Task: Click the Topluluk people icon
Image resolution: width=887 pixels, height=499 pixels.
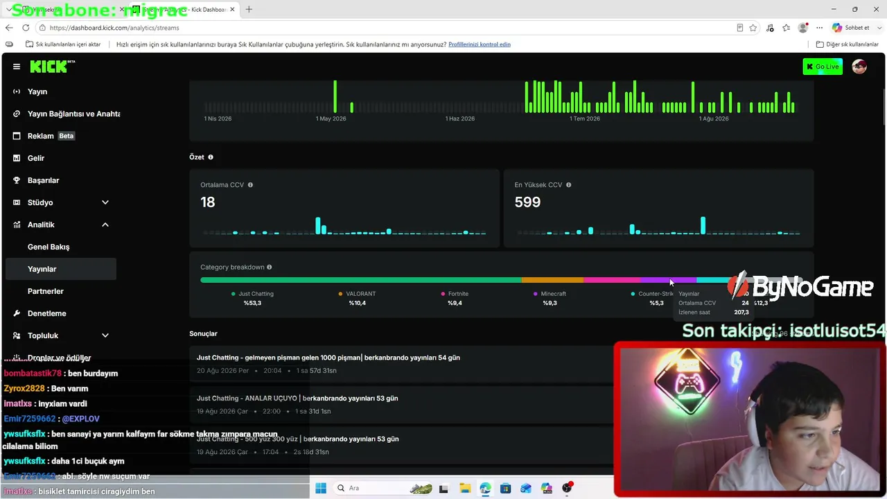Action: click(x=17, y=335)
